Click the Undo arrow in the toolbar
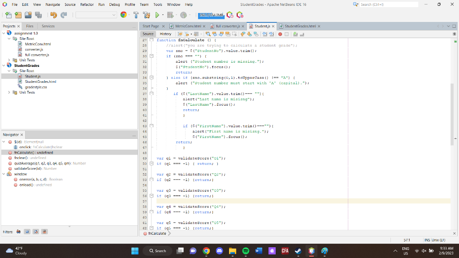This screenshot has height=258, width=459. [x=53, y=15]
